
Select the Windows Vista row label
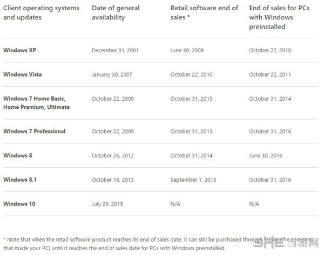click(22, 73)
